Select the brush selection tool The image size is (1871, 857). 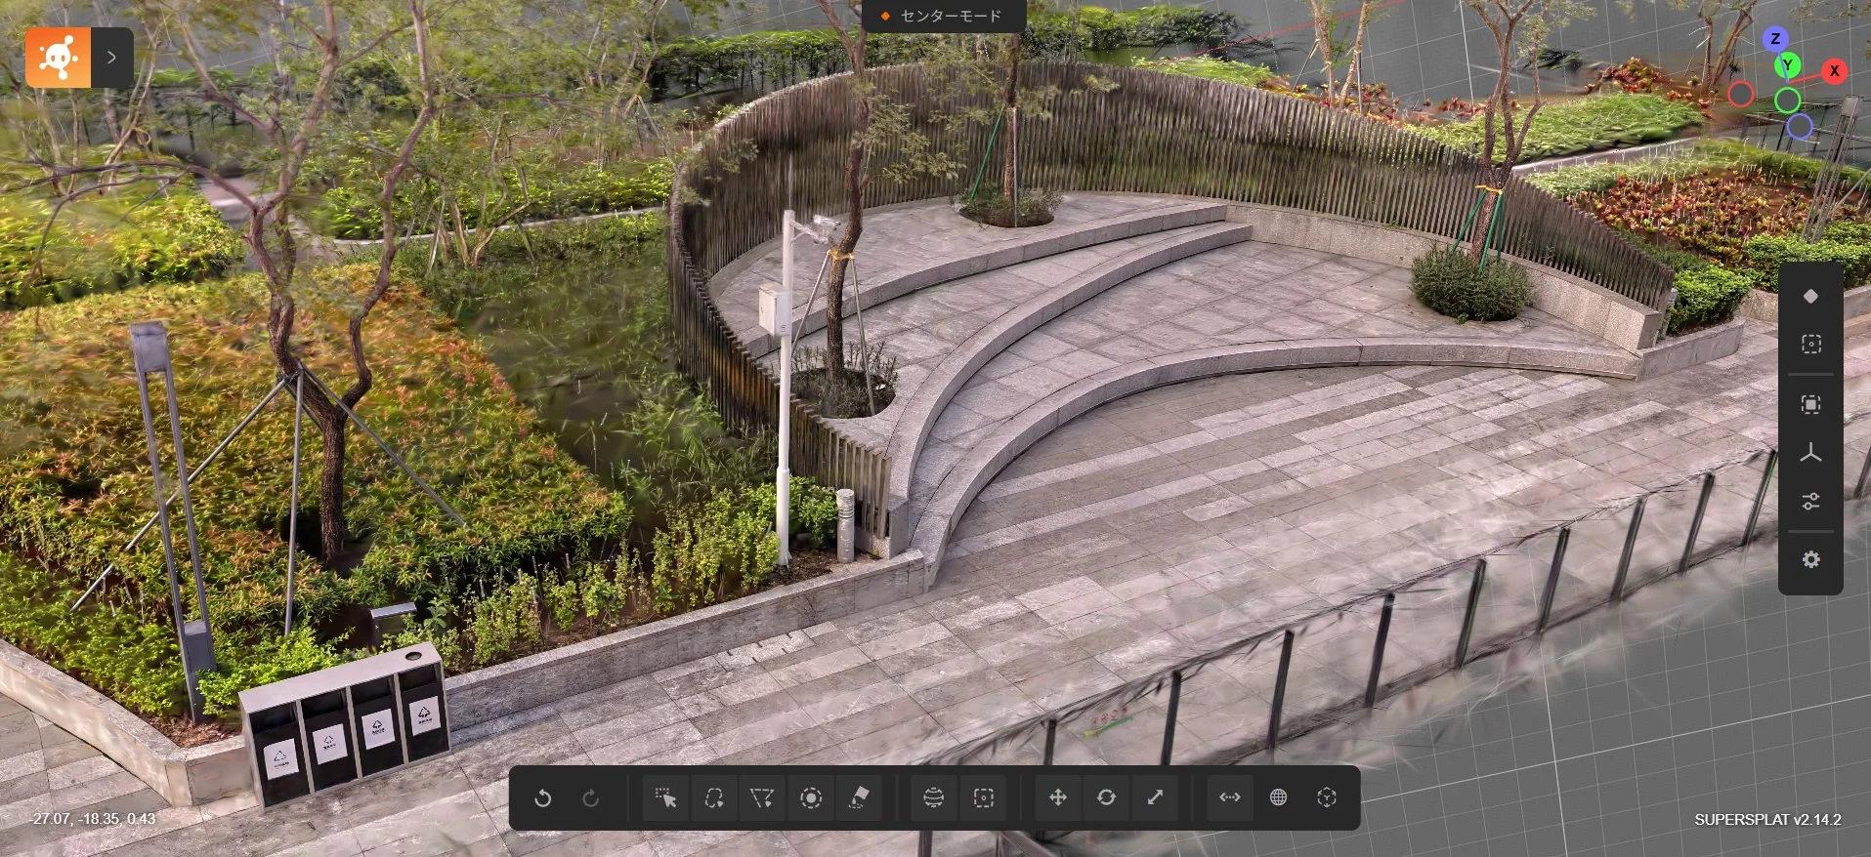tap(811, 798)
